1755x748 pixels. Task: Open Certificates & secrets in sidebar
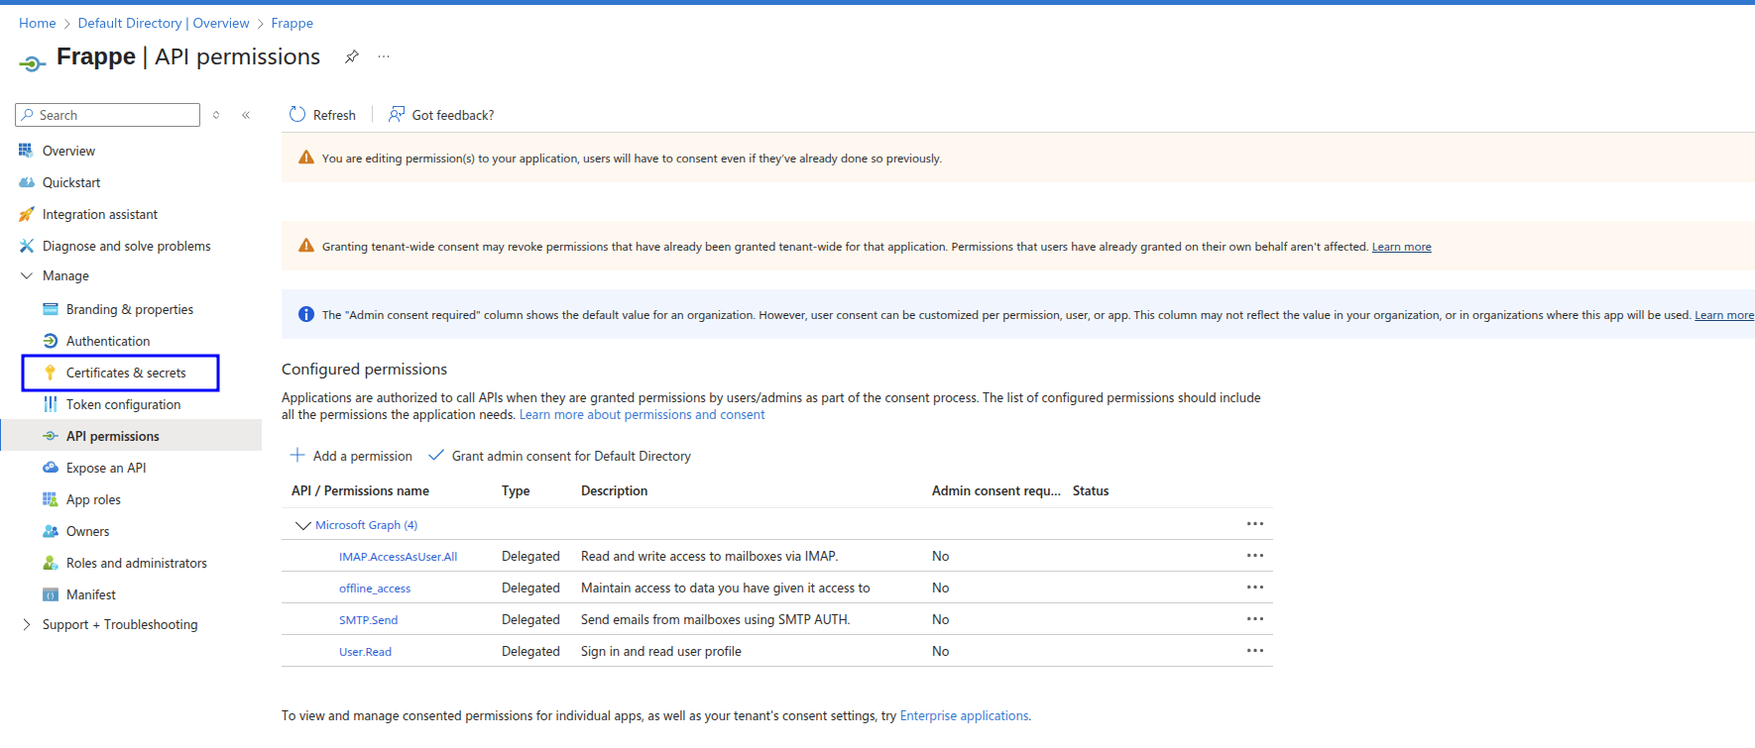pyautogui.click(x=126, y=374)
